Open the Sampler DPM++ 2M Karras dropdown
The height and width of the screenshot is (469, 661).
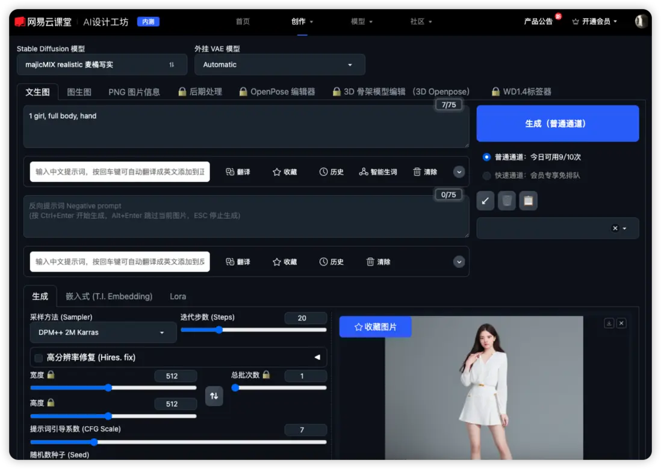[102, 332]
